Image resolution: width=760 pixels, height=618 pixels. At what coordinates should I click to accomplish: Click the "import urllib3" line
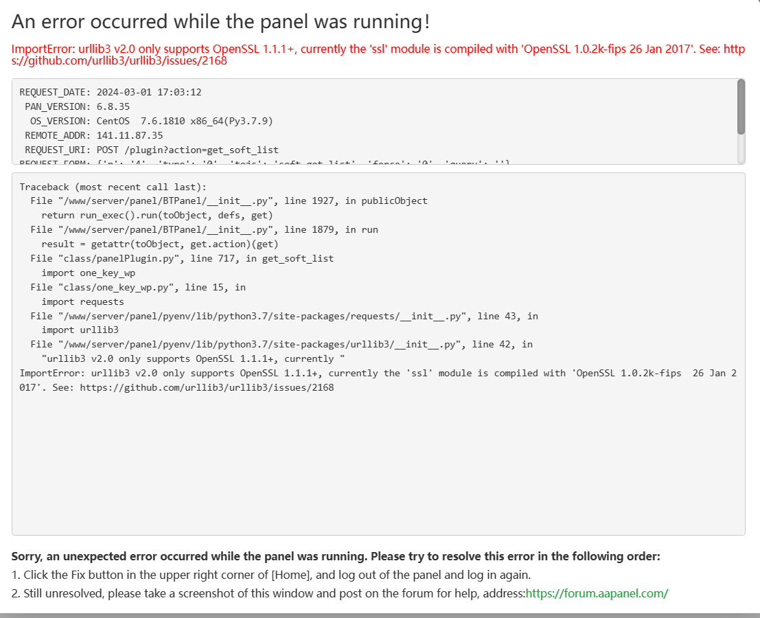click(80, 330)
